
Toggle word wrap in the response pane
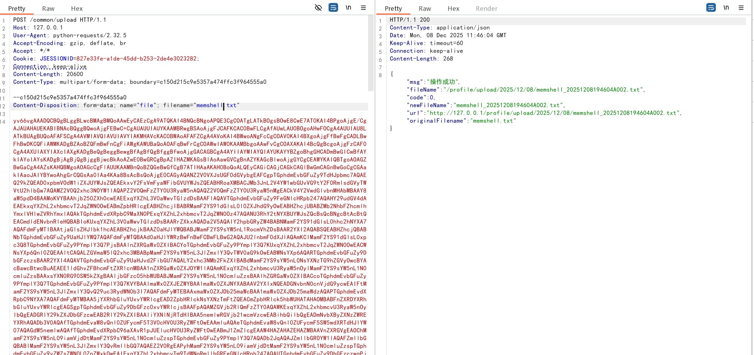(711, 8)
